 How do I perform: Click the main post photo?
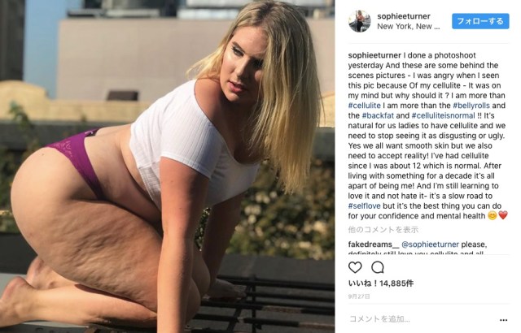point(167,166)
